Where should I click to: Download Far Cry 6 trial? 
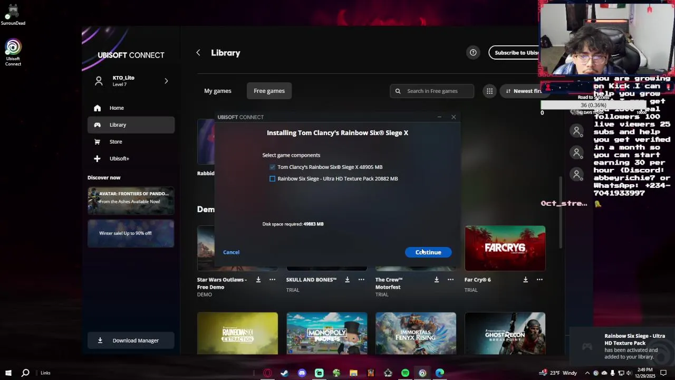[526, 280]
